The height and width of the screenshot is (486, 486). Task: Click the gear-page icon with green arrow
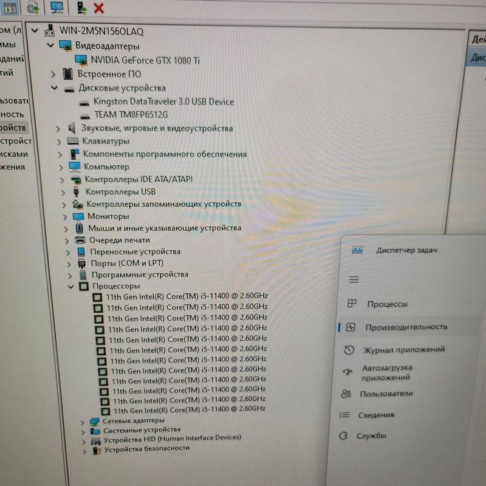[33, 7]
